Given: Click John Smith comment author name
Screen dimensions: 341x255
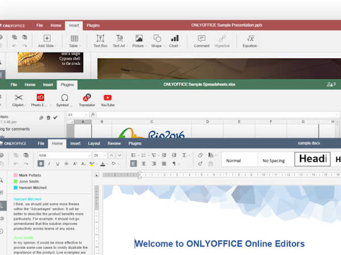Looking at the screenshot, I should [x=23, y=237].
